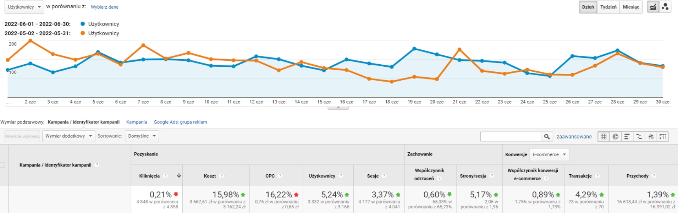Click the table search magnifier button
The height and width of the screenshot is (213, 678).
[547, 136]
